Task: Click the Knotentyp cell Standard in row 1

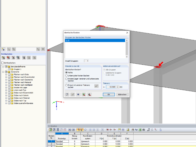Action: [x=62, y=141]
